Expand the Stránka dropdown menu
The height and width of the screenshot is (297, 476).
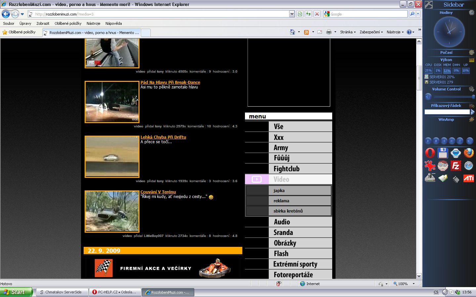pos(348,32)
